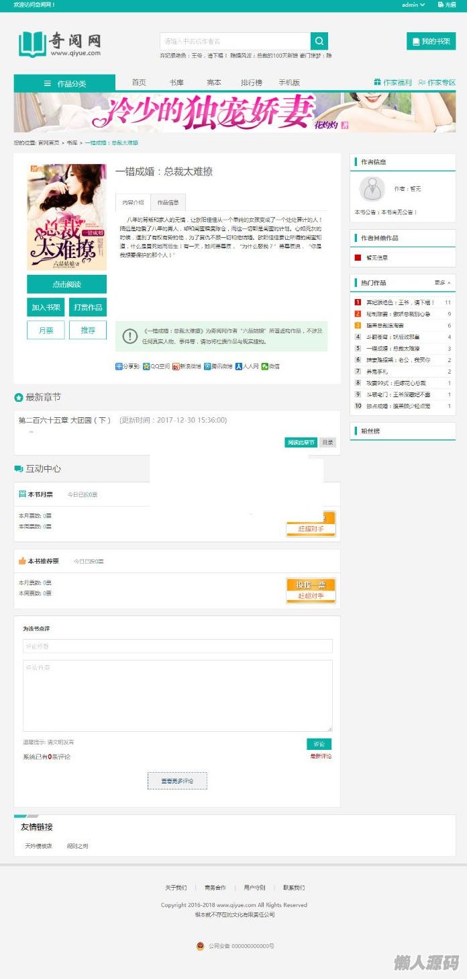Open hot work 玖爱99式

(397, 383)
